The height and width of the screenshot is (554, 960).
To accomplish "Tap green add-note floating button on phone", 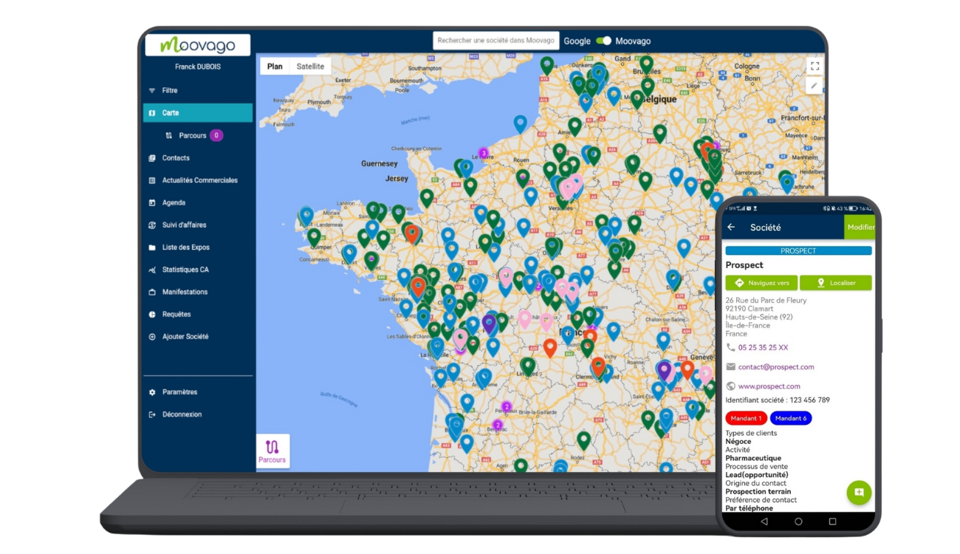I will click(859, 492).
